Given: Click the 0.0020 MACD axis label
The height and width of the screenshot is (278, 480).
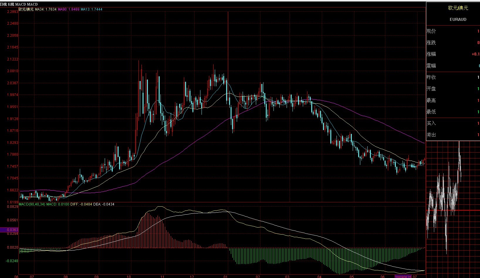Looking at the screenshot, I should coord(13,247).
